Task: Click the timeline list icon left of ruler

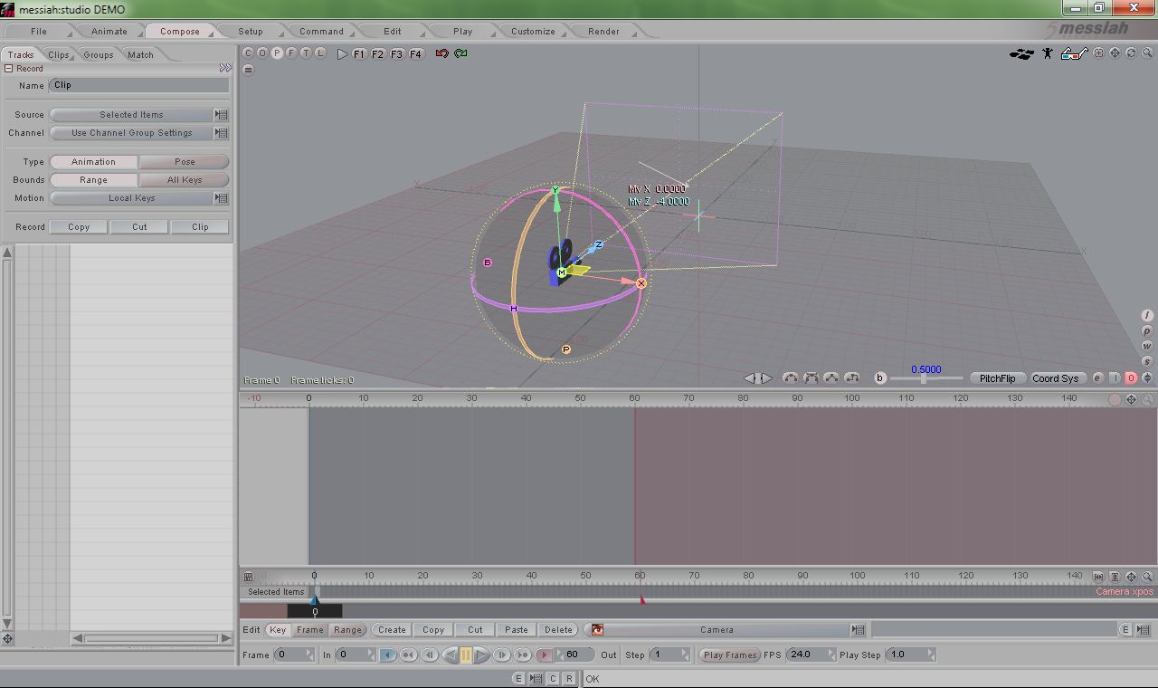Action: point(248,576)
